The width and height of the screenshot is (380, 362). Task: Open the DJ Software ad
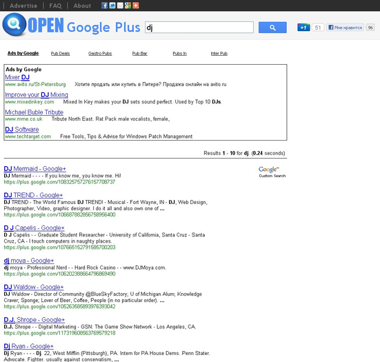pyautogui.click(x=22, y=130)
